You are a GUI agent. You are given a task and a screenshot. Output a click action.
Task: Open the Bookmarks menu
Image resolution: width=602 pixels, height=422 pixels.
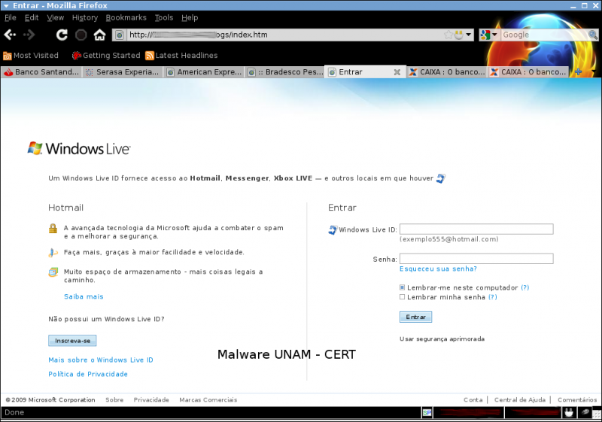pyautogui.click(x=126, y=17)
